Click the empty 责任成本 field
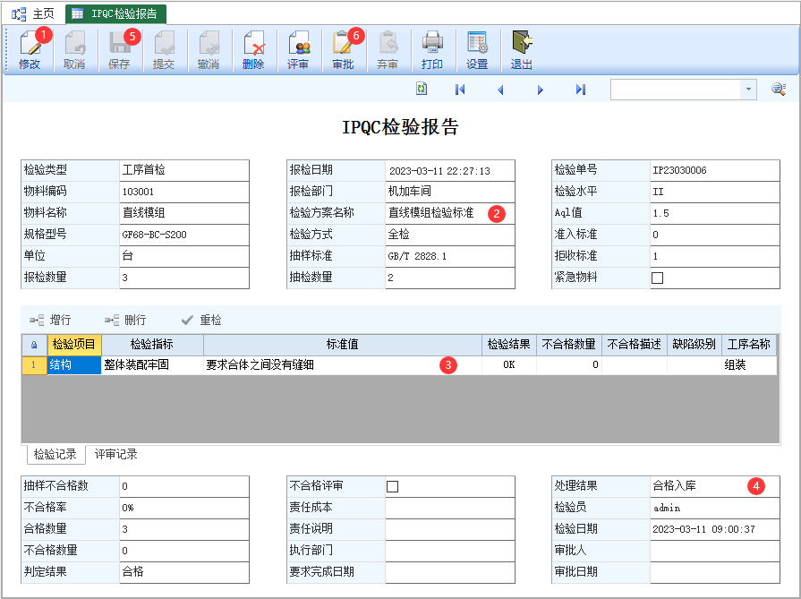The image size is (801, 599). [x=449, y=508]
